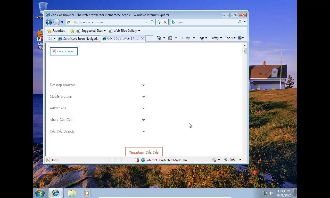The width and height of the screenshot is (330, 198).
Task: Open a new tab
Action: (x=149, y=38)
